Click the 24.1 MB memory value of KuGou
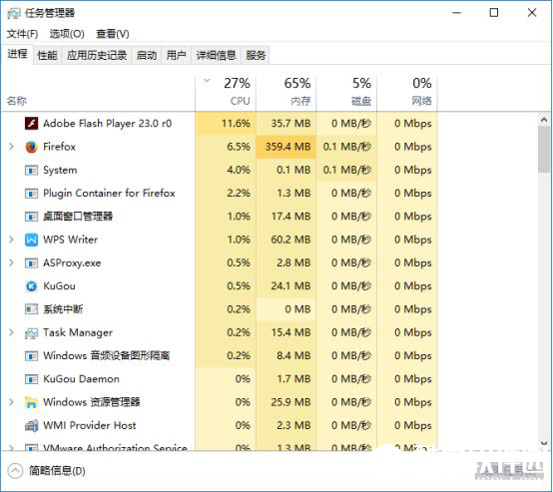The image size is (553, 492). (x=290, y=286)
